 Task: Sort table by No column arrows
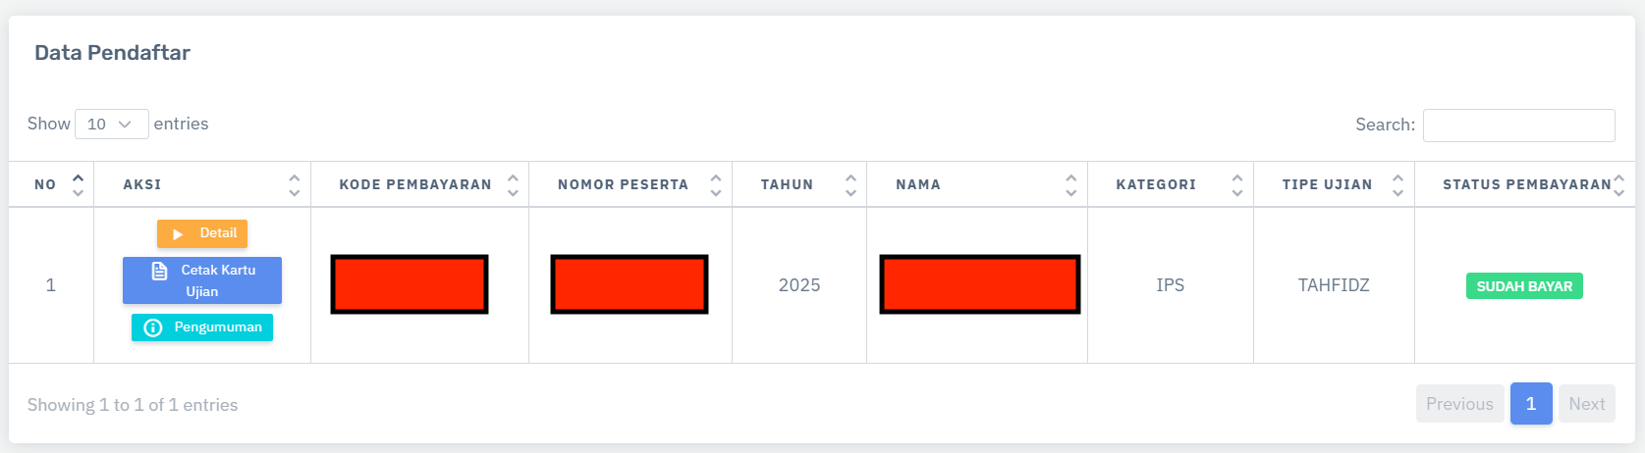coord(79,184)
